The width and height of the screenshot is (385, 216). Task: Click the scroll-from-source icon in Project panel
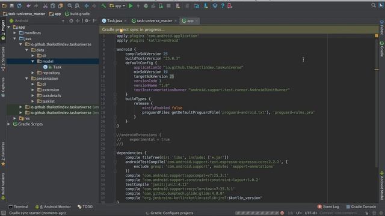pos(71,21)
